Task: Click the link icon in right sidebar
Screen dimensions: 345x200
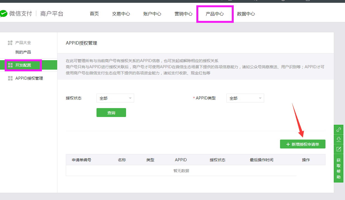Action: coord(339,130)
